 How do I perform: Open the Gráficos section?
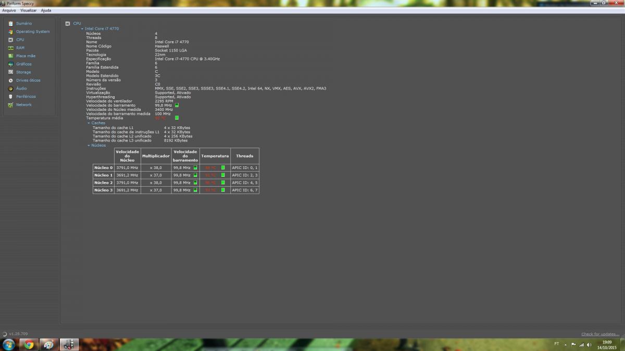coord(24,64)
